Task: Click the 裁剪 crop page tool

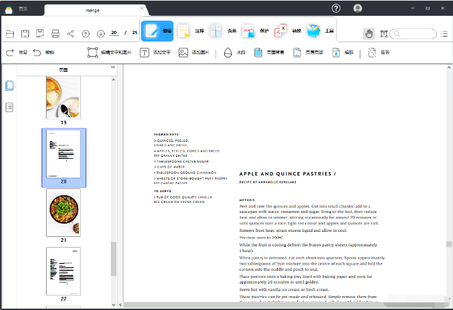Action: pyautogui.click(x=378, y=53)
